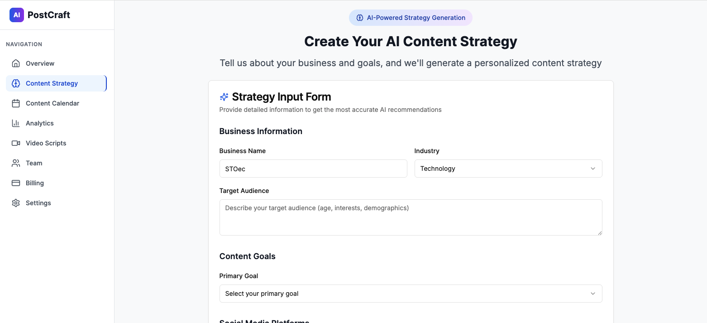The width and height of the screenshot is (707, 323).
Task: Click the Settings gear icon
Action: click(x=16, y=203)
